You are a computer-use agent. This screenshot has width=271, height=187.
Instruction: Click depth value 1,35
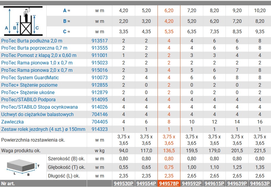point(260,167)
